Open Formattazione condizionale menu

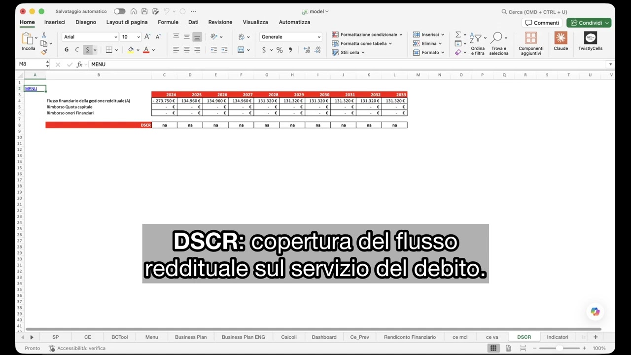(367, 35)
